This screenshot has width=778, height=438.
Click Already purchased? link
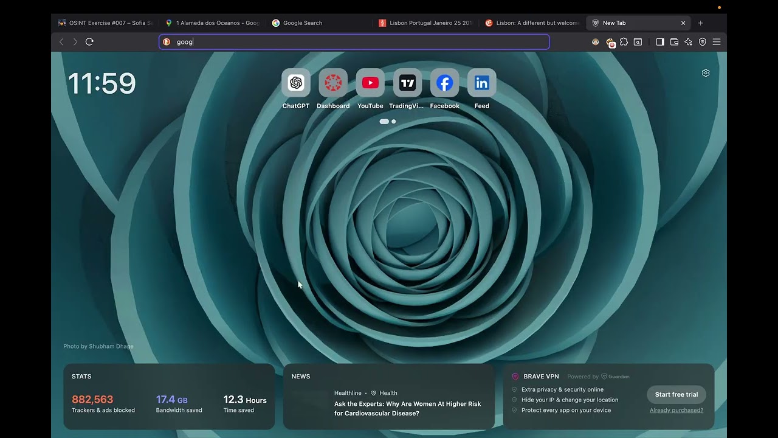click(676, 410)
